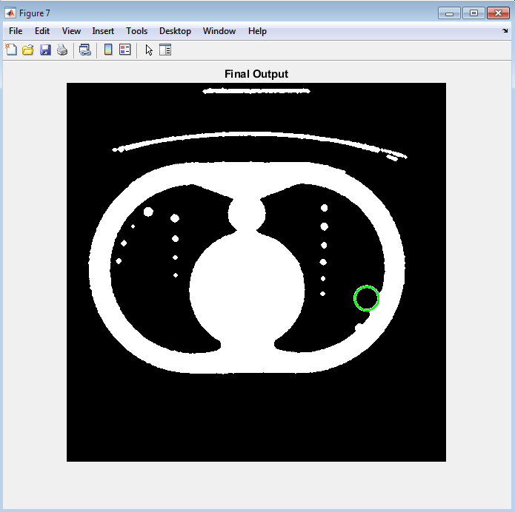The height and width of the screenshot is (512, 515).
Task: Click the green circle marker in the image
Action: click(366, 298)
